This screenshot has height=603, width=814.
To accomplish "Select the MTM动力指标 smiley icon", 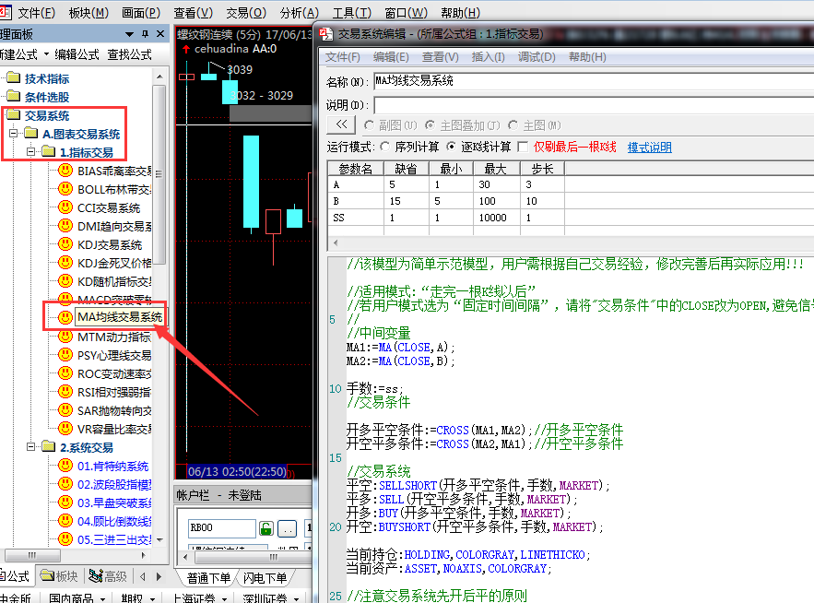I will (x=65, y=337).
